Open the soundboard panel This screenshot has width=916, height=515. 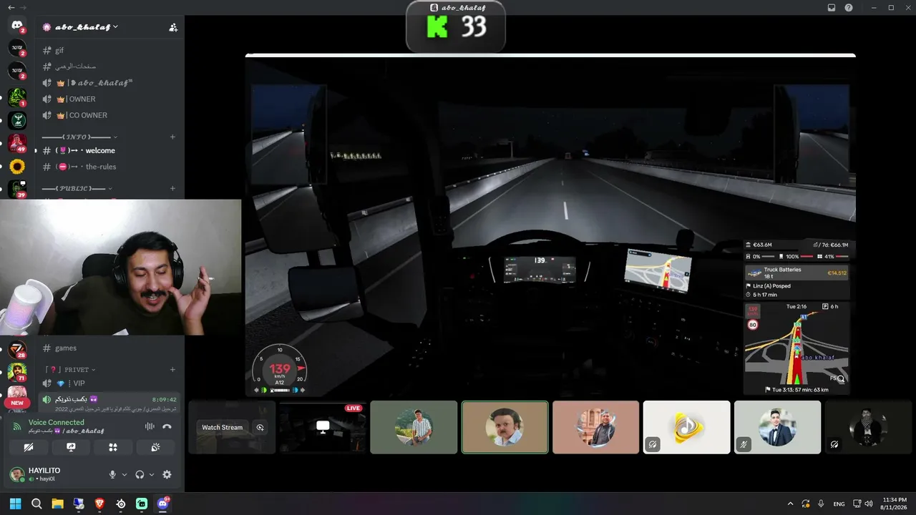click(155, 447)
